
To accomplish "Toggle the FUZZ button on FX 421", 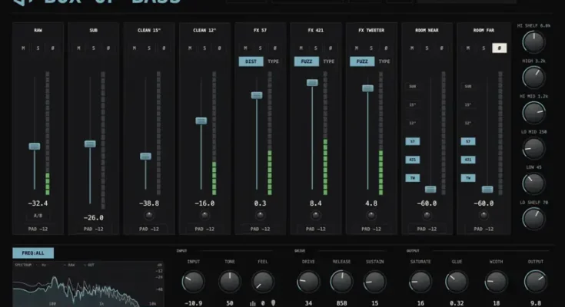I will click(306, 61).
